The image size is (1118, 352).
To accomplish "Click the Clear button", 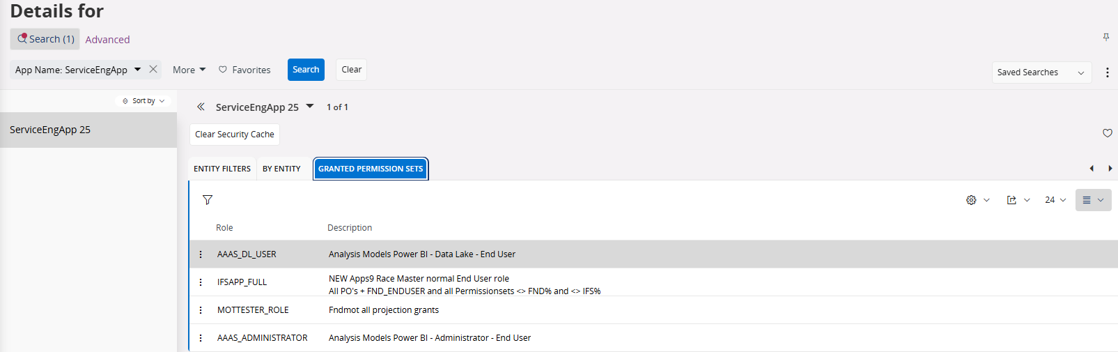I will 352,70.
